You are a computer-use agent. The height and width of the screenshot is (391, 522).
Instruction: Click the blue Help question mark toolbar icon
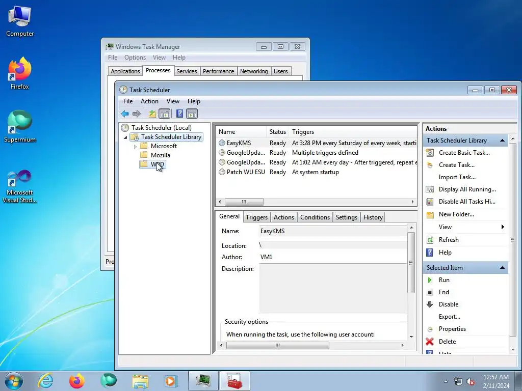179,114
